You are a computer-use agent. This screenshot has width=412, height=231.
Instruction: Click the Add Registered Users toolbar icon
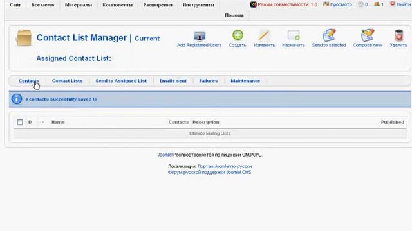(200, 36)
